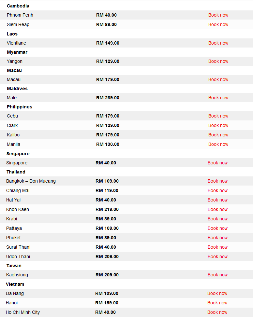The width and height of the screenshot is (253, 319).
Task: Book the Hat Yai flight
Action: [x=217, y=200]
